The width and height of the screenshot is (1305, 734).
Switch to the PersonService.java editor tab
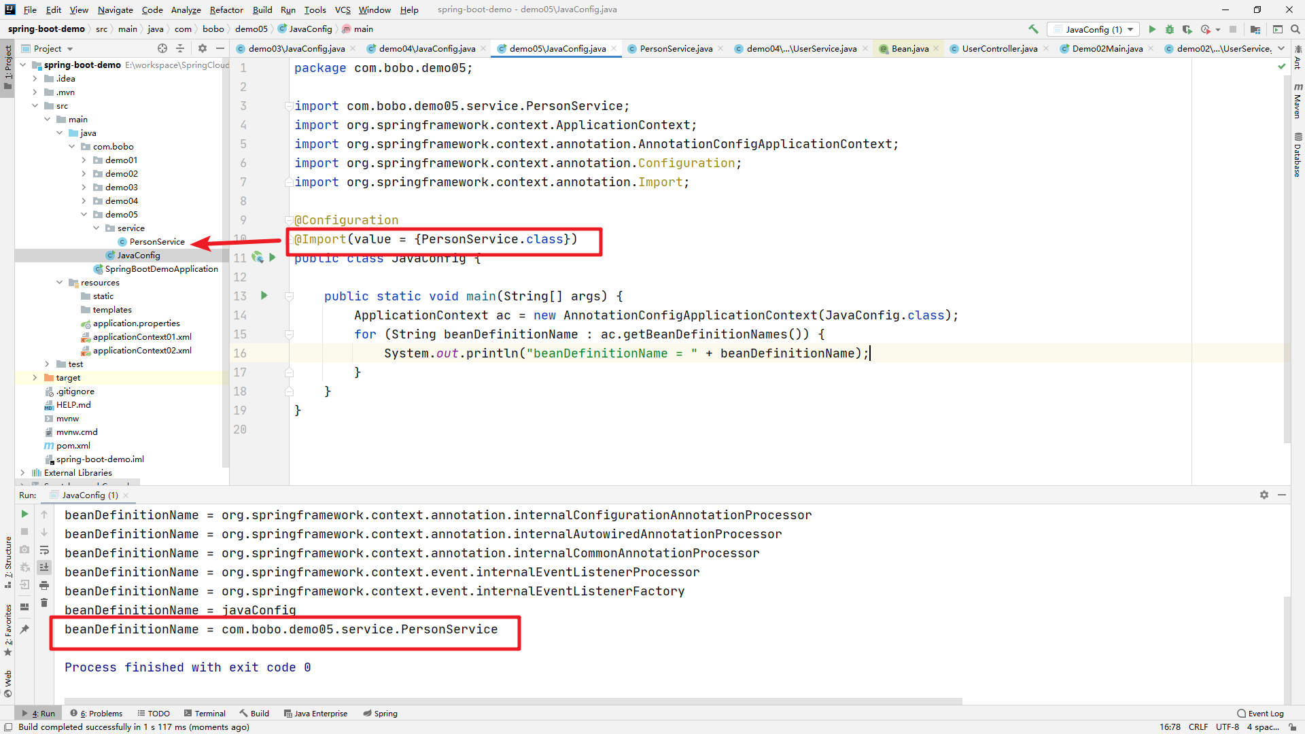[x=675, y=48]
